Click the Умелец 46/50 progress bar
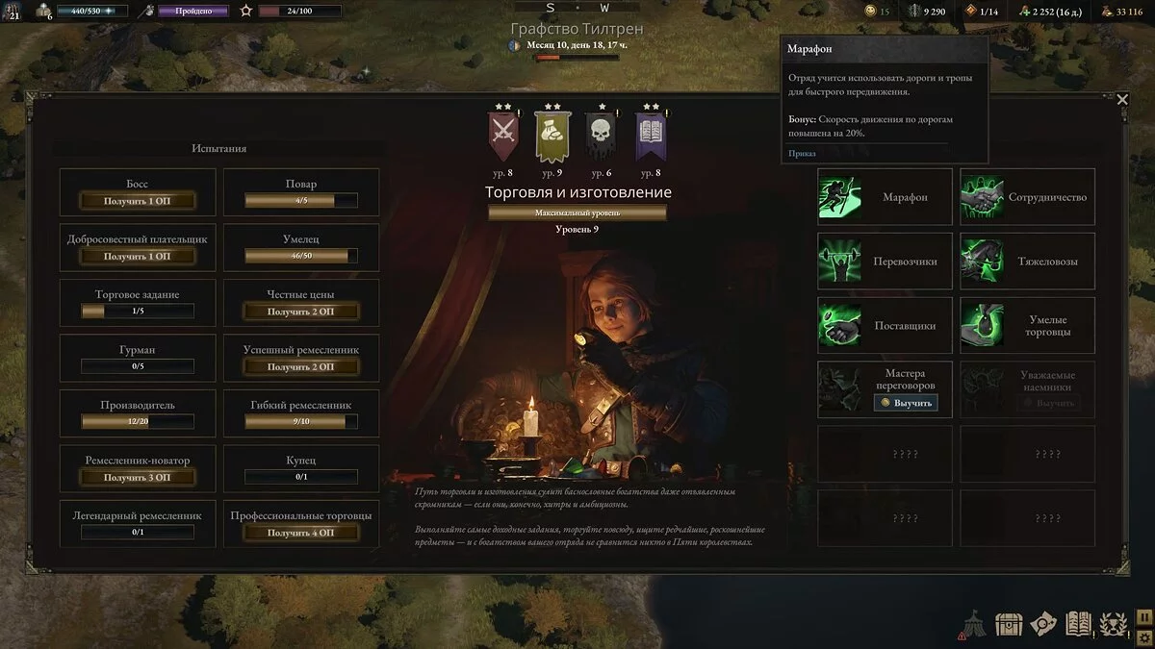This screenshot has height=649, width=1155. [x=301, y=256]
